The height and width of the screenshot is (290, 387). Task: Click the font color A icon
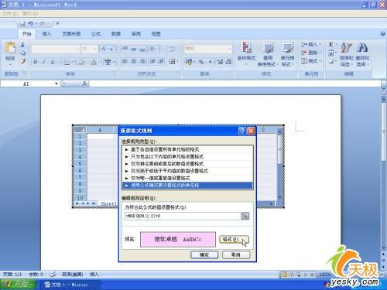tap(94, 62)
